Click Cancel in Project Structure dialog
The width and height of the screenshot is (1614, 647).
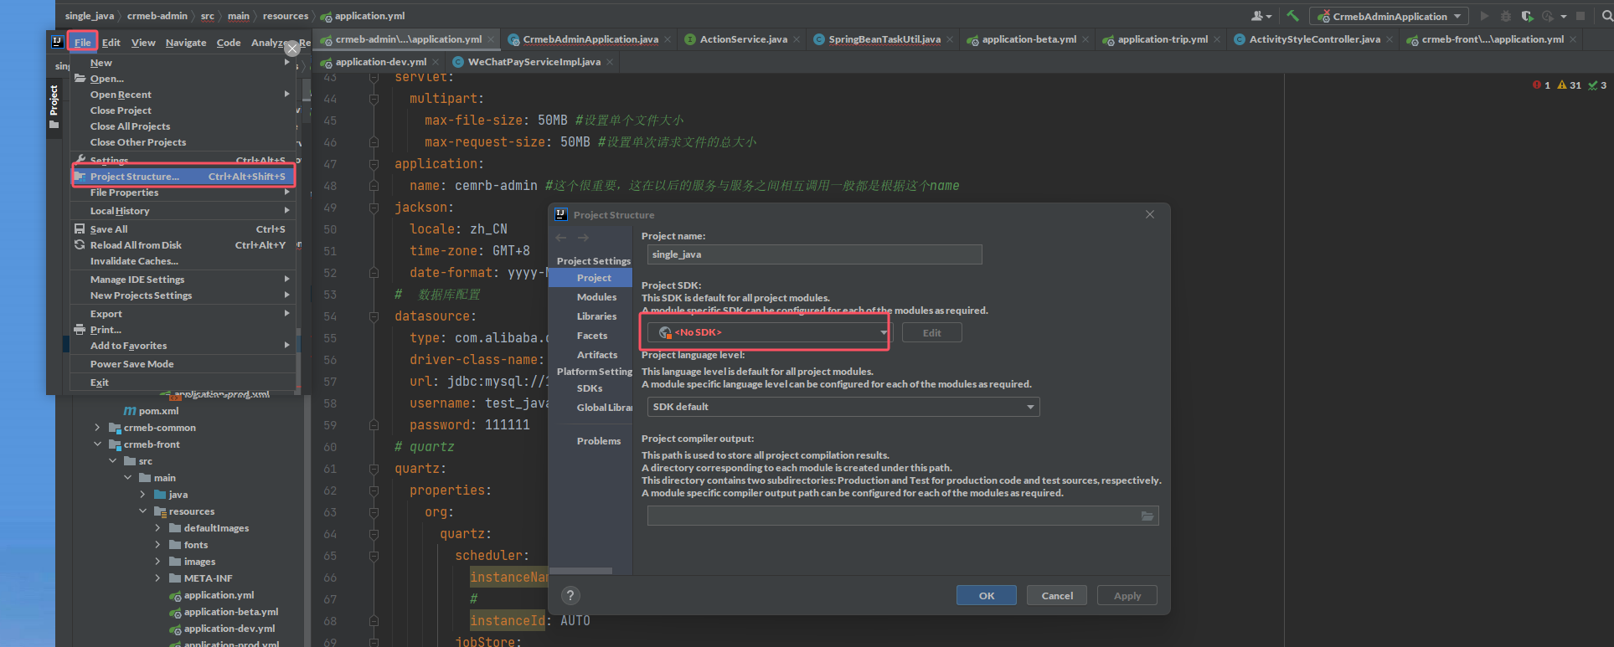coord(1057,595)
